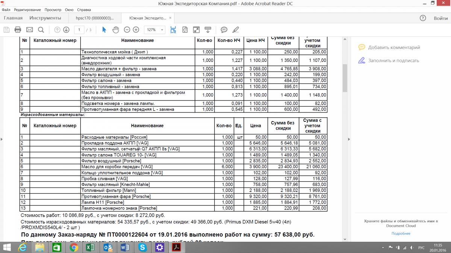Click Добавить комментарий in side panel
The height and width of the screenshot is (253, 451).
click(394, 48)
